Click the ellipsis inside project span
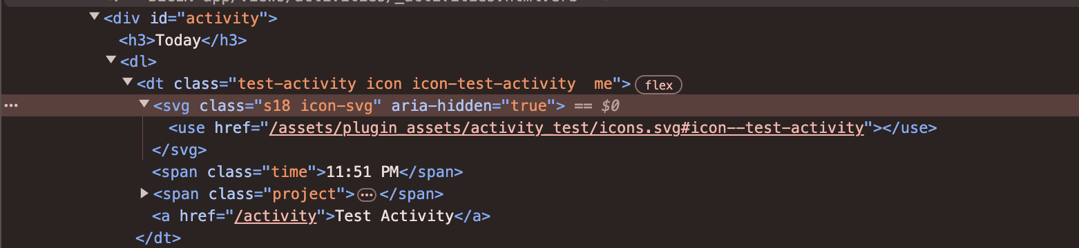The height and width of the screenshot is (248, 1079). coord(367,194)
